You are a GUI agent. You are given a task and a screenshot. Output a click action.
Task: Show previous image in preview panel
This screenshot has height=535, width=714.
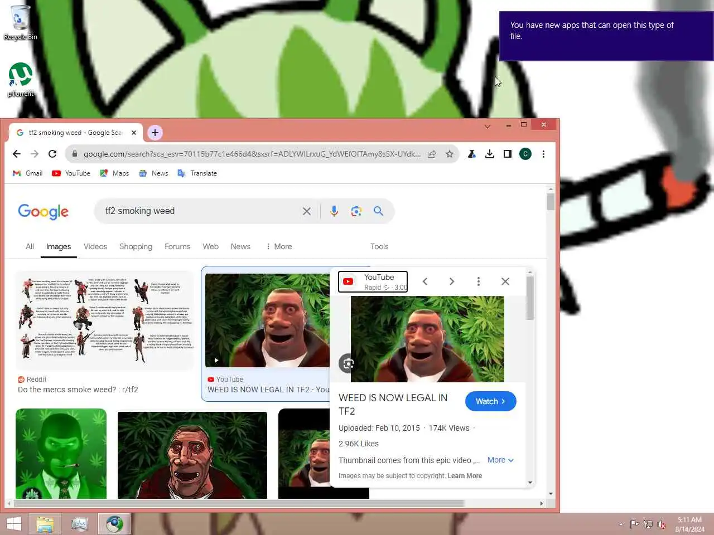(x=425, y=281)
